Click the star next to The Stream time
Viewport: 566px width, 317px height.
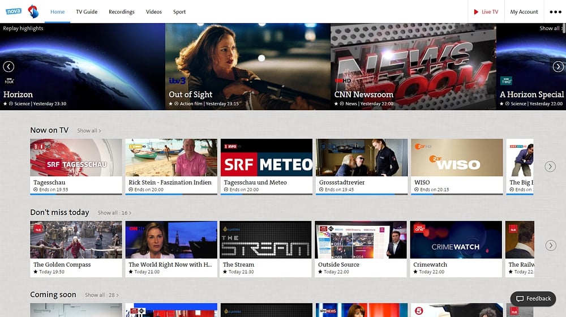pyautogui.click(x=225, y=272)
